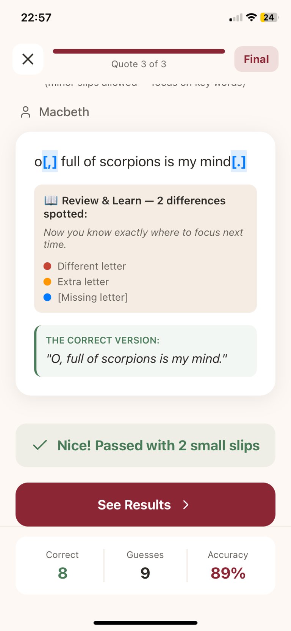Tap the highlighted missing comma marker
This screenshot has width=291, height=631.
pyautogui.click(x=50, y=162)
